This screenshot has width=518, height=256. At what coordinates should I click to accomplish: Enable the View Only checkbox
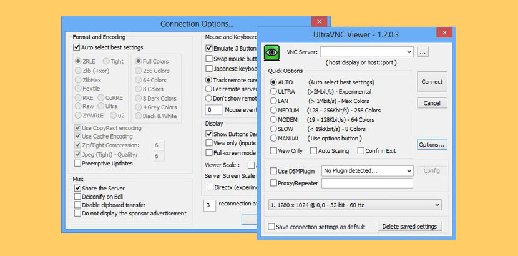pyautogui.click(x=273, y=150)
